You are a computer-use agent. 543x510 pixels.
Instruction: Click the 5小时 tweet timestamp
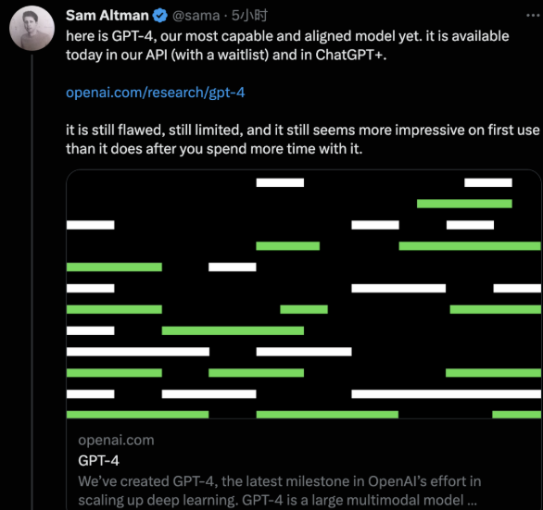tap(249, 16)
